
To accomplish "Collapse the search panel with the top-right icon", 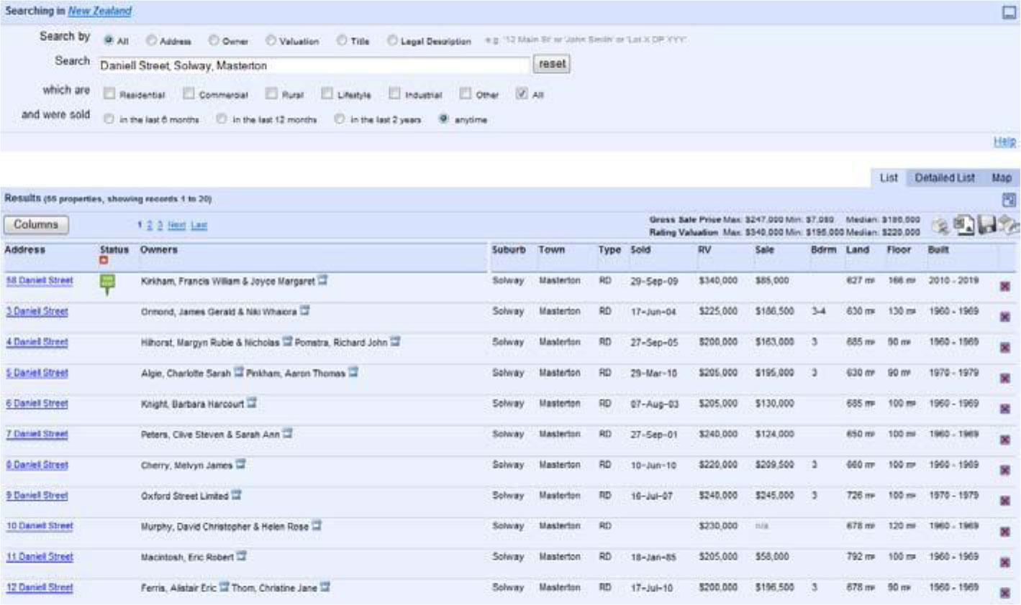I will tap(1009, 12).
